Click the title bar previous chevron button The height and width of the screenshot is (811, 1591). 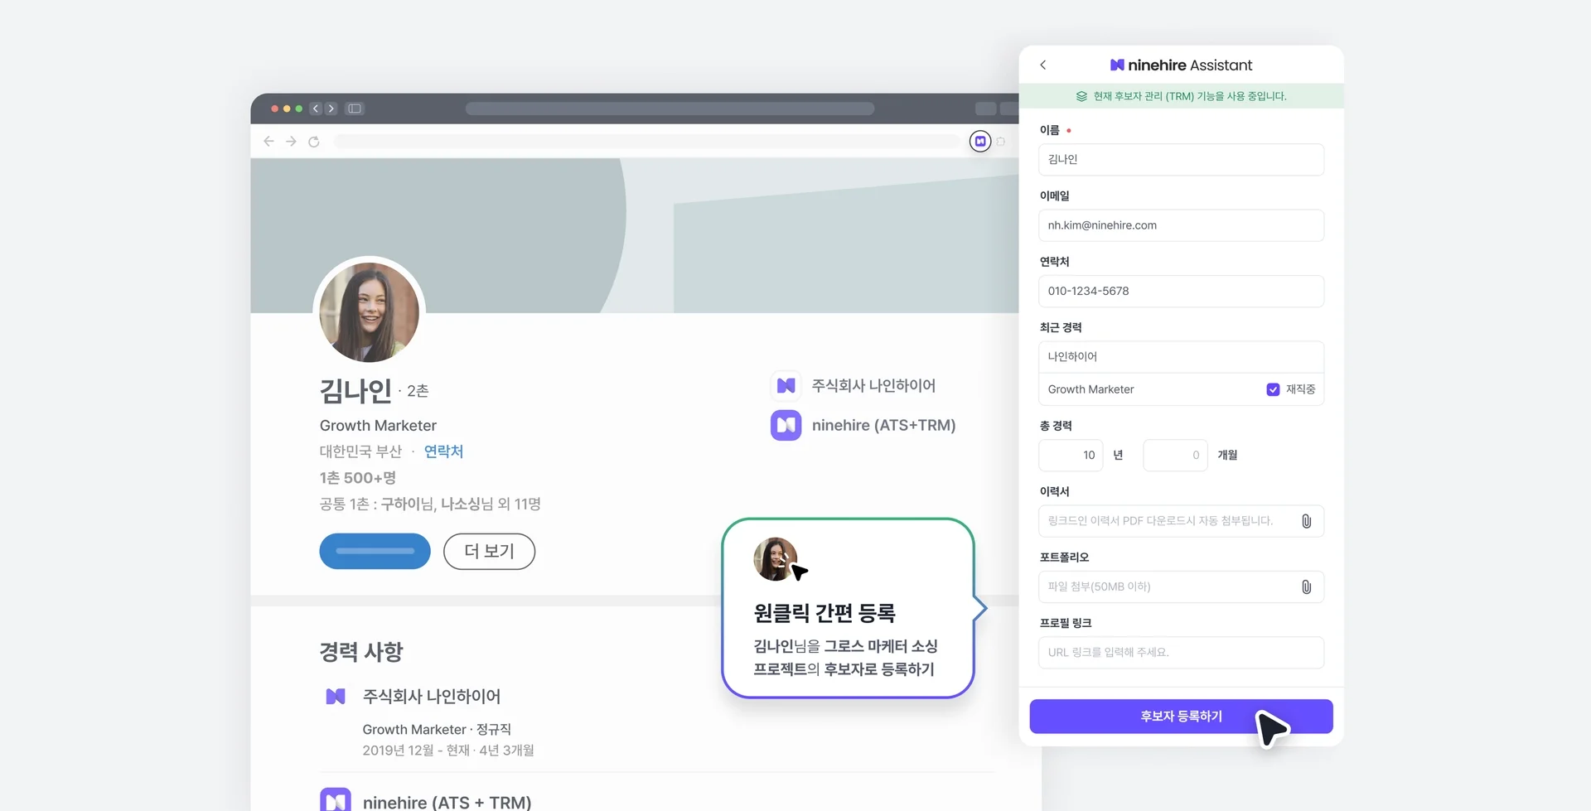click(316, 109)
